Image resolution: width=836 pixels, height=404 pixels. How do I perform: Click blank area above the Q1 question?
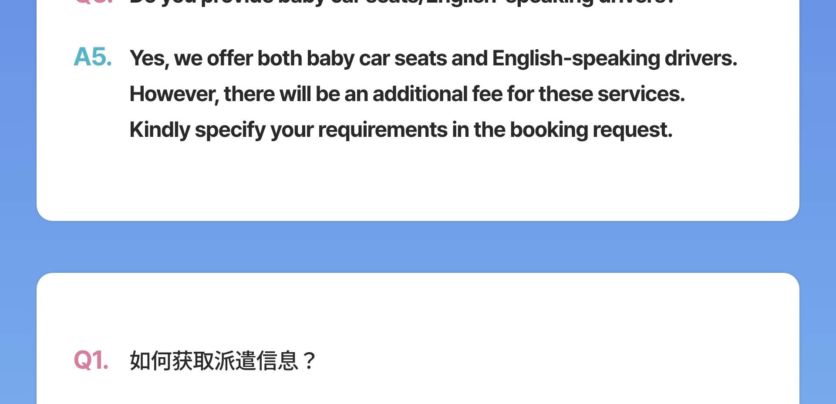418,309
